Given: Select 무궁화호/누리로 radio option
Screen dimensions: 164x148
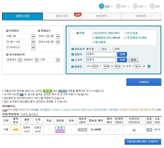Looking at the screenshot, I should [x=125, y=38].
